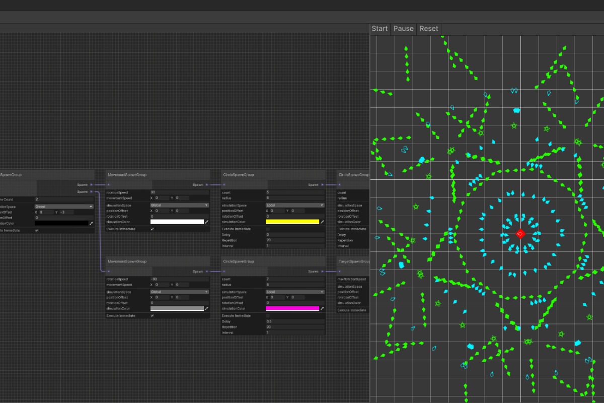Select the Spawn output port on top MovementSpawnGroup
The width and height of the screenshot is (604, 403).
[206, 185]
